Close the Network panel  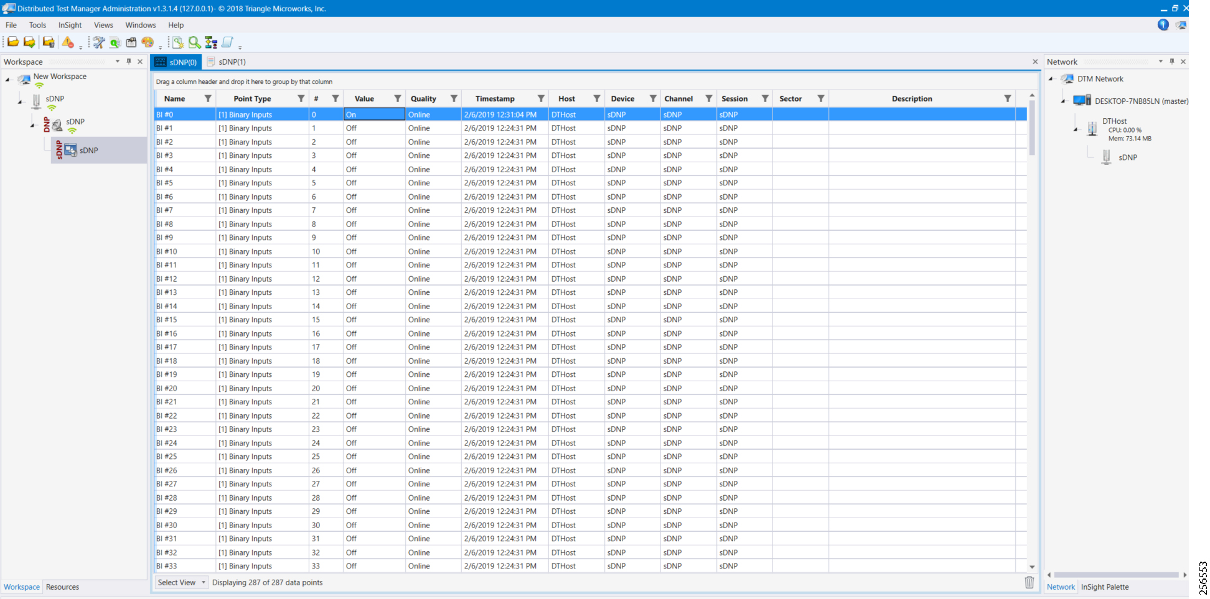(1183, 62)
